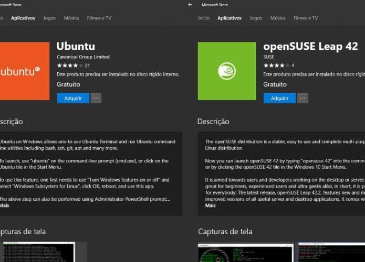Expand Ubuntu description with Mais
The image size is (365, 262).
tap(4, 205)
